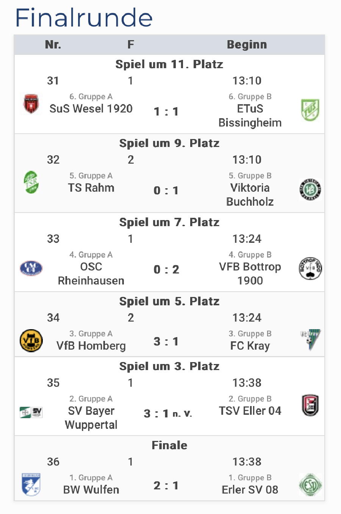Click the FC Kray pennant logo
341x514 pixels.
[311, 339]
